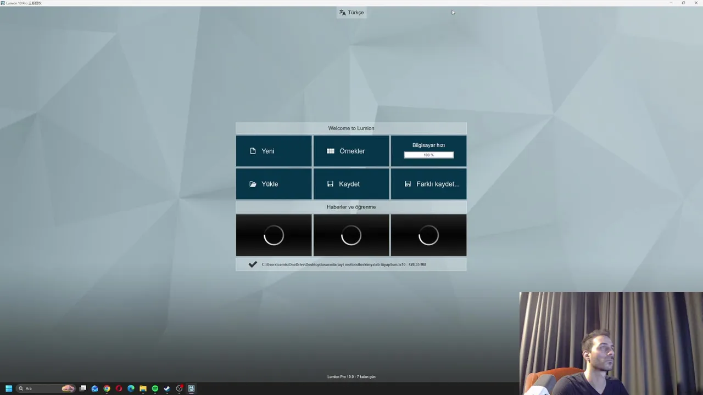
Task: Open Spotify from the taskbar
Action: pyautogui.click(x=155, y=388)
